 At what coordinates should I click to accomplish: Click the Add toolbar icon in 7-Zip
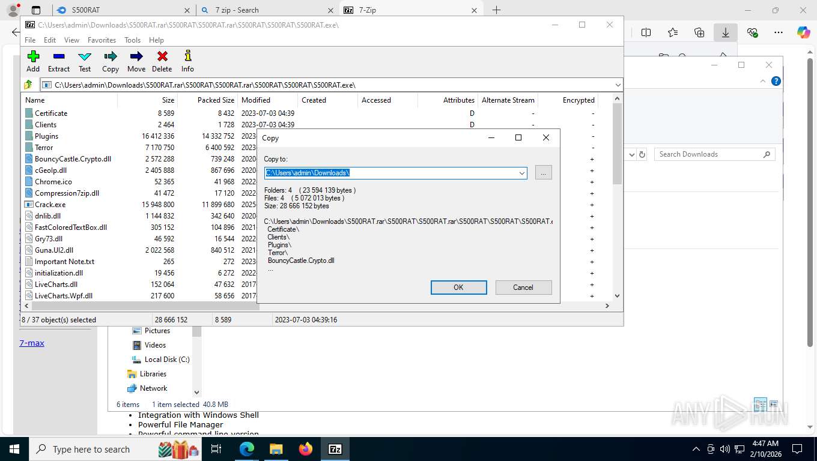click(33, 56)
